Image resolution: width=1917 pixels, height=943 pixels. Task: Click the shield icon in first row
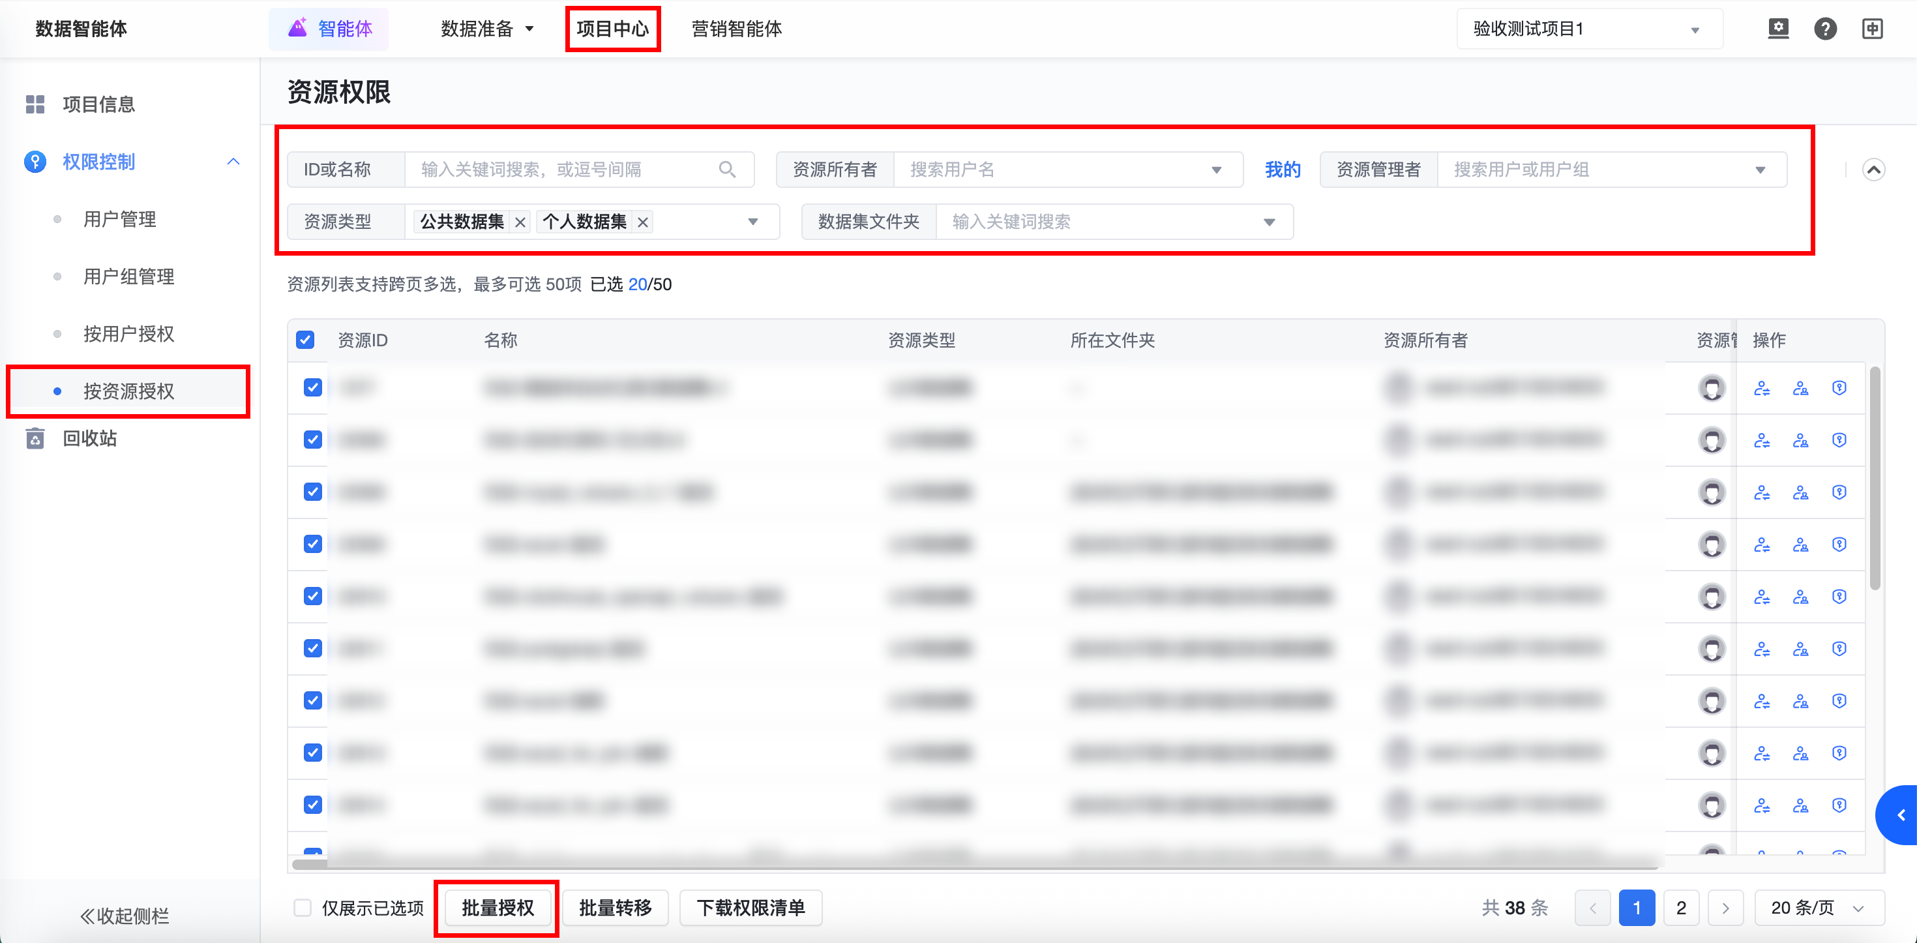(1839, 388)
